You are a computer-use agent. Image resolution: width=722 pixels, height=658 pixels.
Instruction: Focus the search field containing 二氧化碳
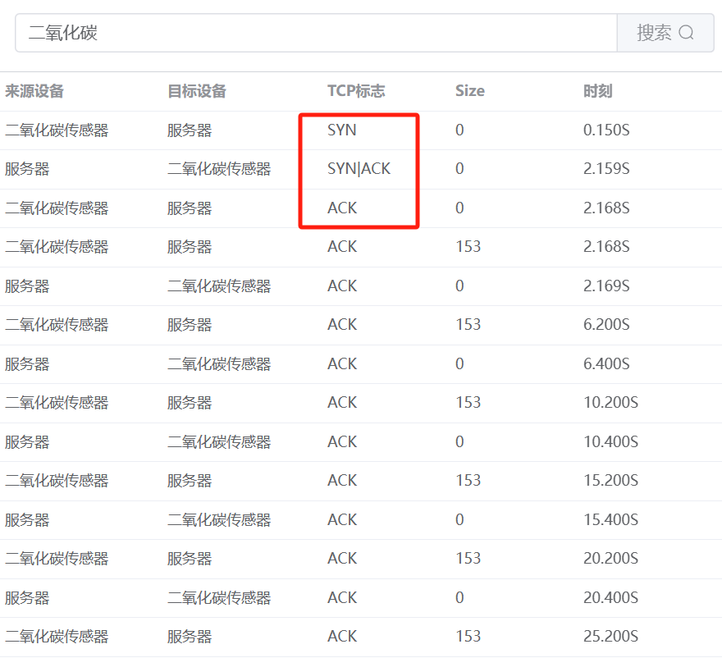(316, 33)
